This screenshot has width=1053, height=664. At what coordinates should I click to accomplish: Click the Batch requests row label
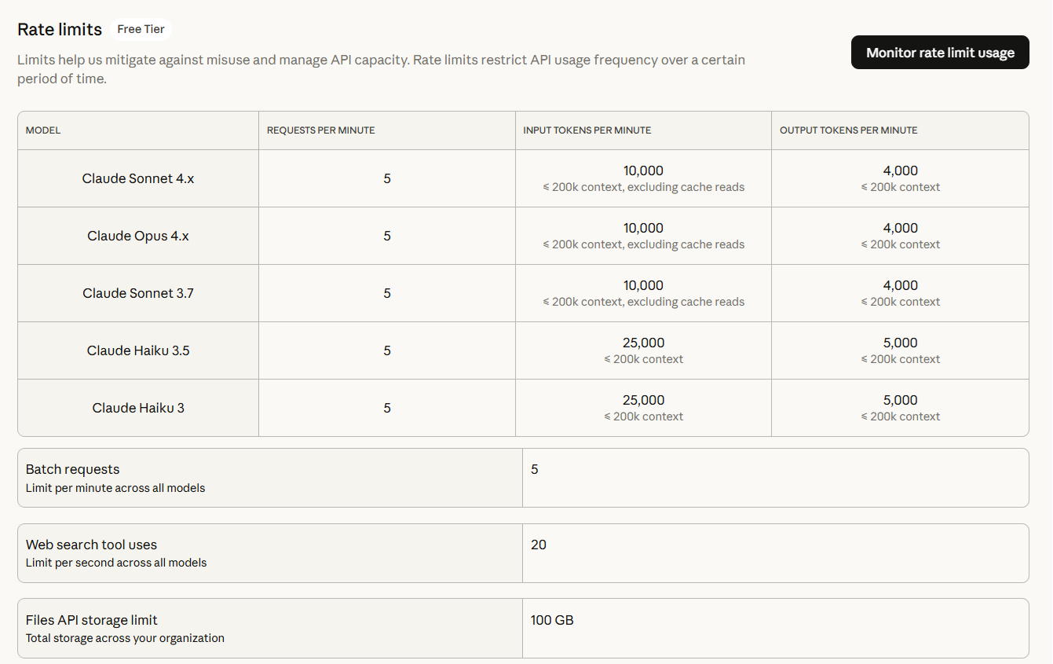click(x=72, y=469)
